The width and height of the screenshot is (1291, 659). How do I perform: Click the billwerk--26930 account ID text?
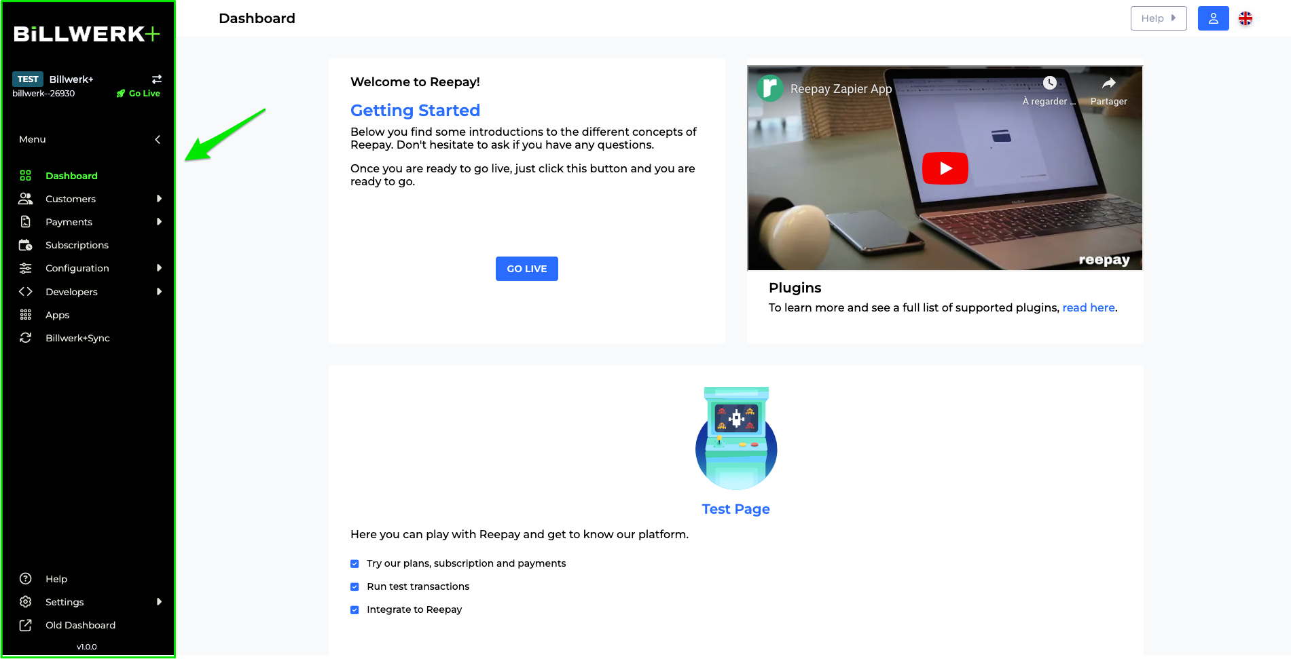[43, 94]
